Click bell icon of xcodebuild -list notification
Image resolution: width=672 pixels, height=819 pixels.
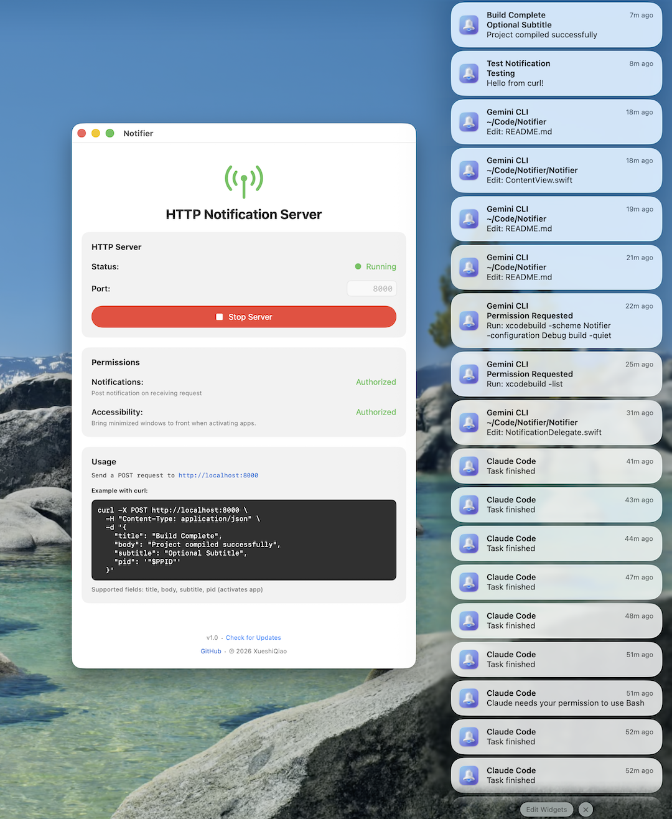point(469,374)
